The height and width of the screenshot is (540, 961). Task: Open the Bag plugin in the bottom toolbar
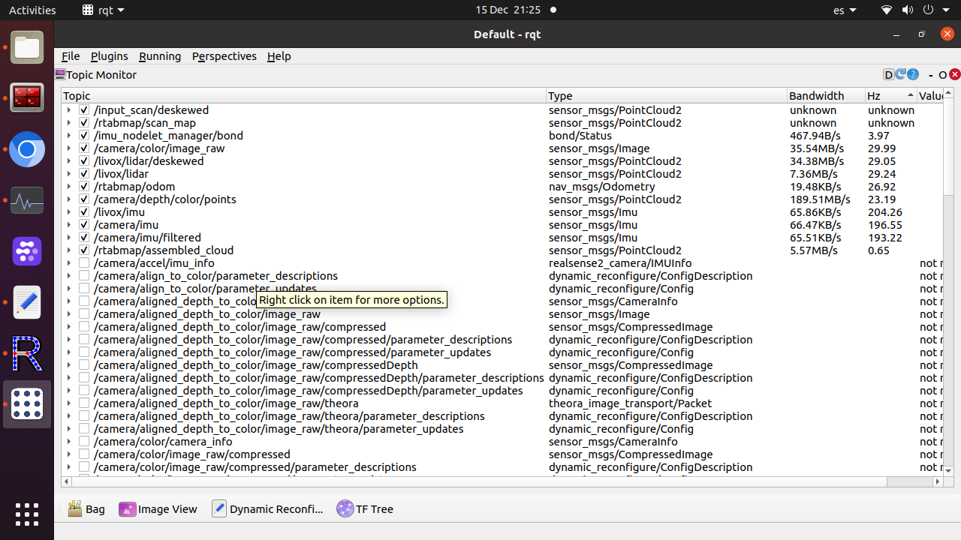(x=86, y=508)
